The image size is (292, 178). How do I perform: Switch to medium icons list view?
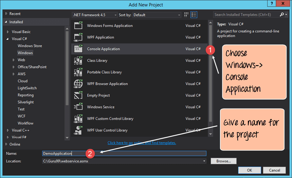tap(194, 15)
